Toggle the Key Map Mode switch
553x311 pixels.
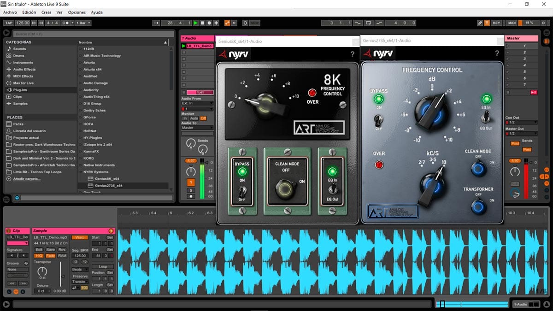[496, 23]
